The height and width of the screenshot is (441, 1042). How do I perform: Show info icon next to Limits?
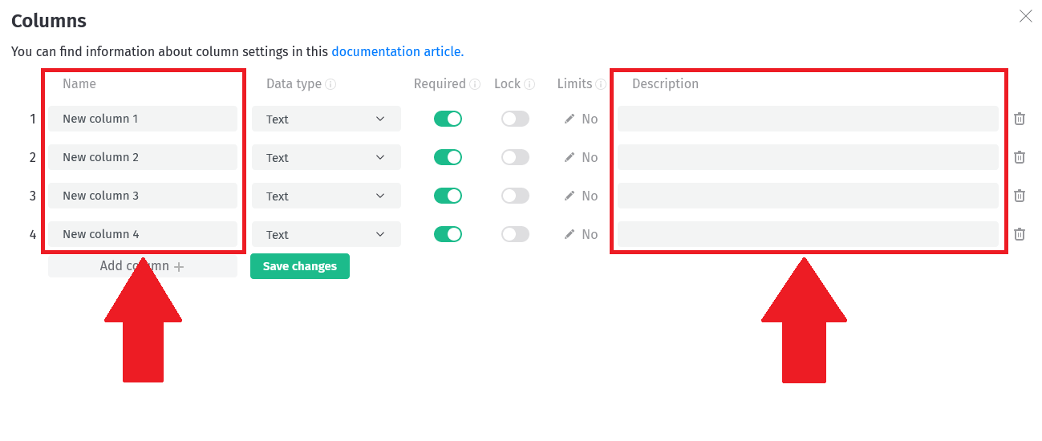[601, 84]
